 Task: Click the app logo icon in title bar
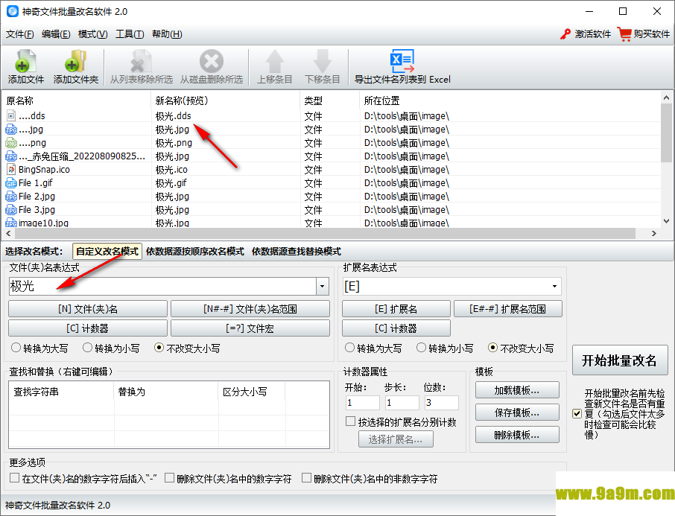pyautogui.click(x=13, y=11)
